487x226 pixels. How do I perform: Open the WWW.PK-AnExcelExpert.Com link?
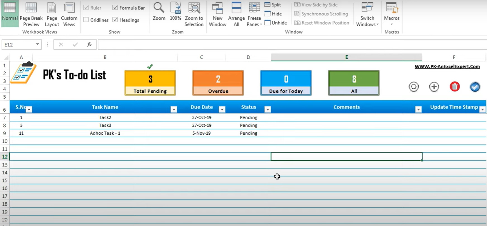(447, 66)
